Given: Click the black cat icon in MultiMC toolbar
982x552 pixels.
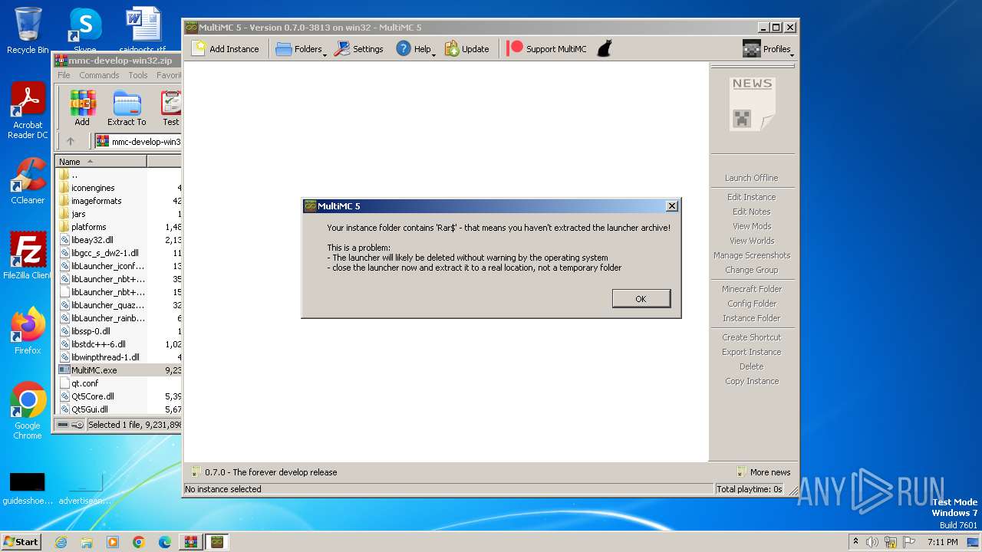Looking at the screenshot, I should 605,49.
